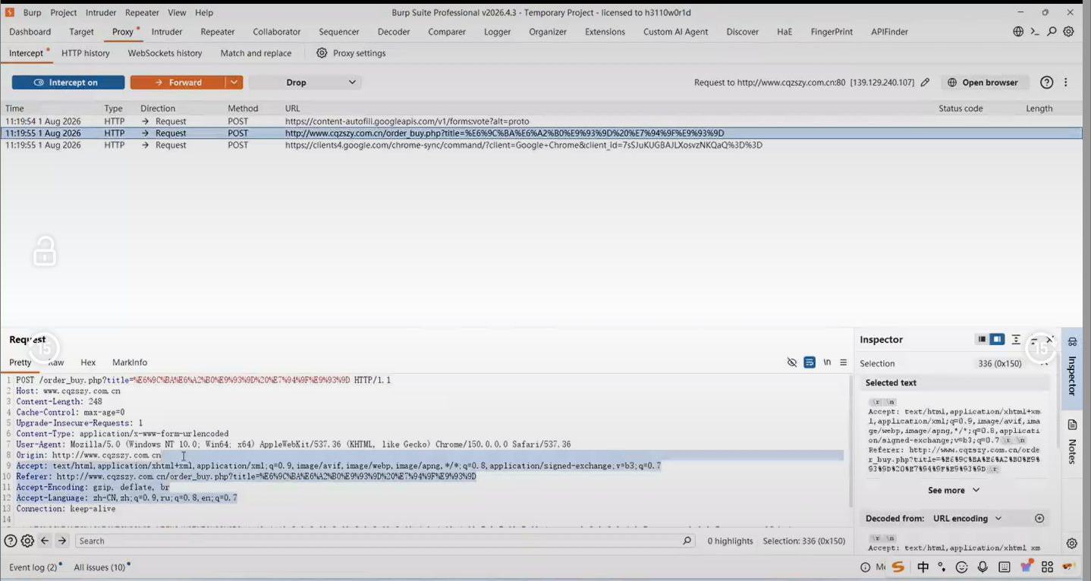Image resolution: width=1091 pixels, height=581 pixels.
Task: Add a decoding step with plus icon
Action: point(1039,519)
